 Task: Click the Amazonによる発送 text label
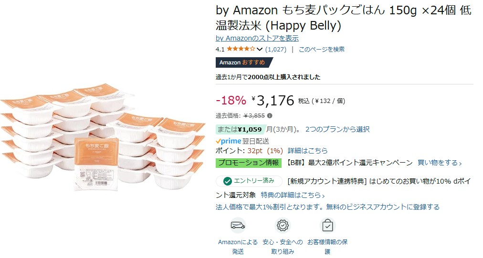[238, 247]
